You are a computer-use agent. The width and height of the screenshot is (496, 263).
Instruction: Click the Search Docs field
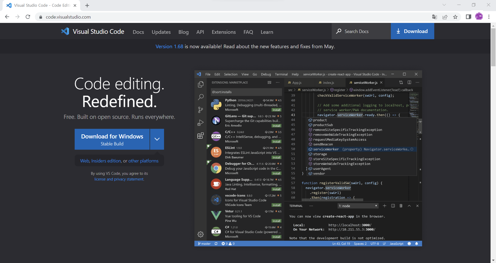[361, 31]
